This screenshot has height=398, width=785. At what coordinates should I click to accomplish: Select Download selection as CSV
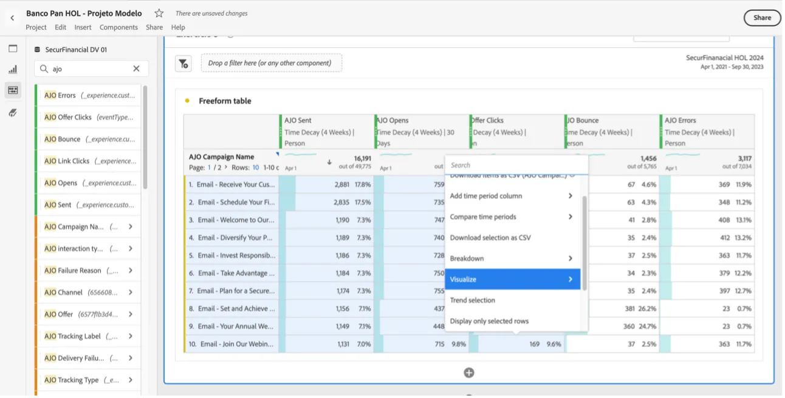click(x=513, y=238)
